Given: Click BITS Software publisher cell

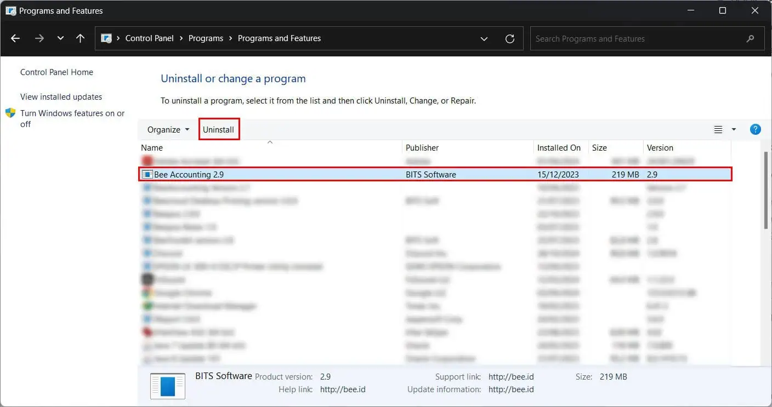Looking at the screenshot, I should (431, 174).
